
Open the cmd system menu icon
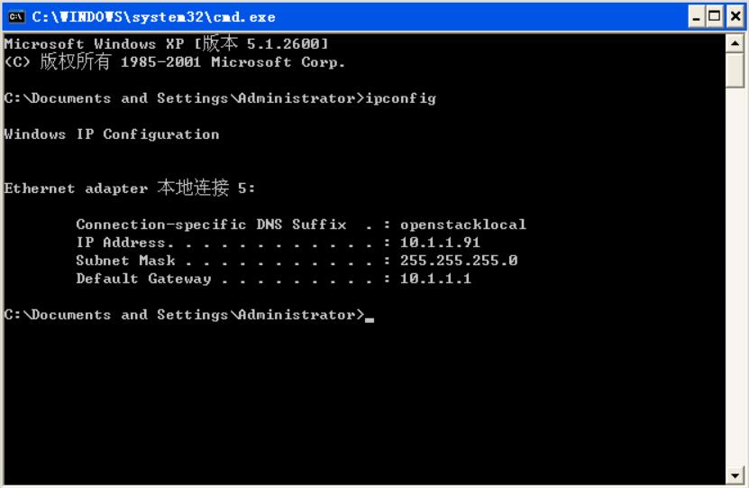tap(15, 17)
